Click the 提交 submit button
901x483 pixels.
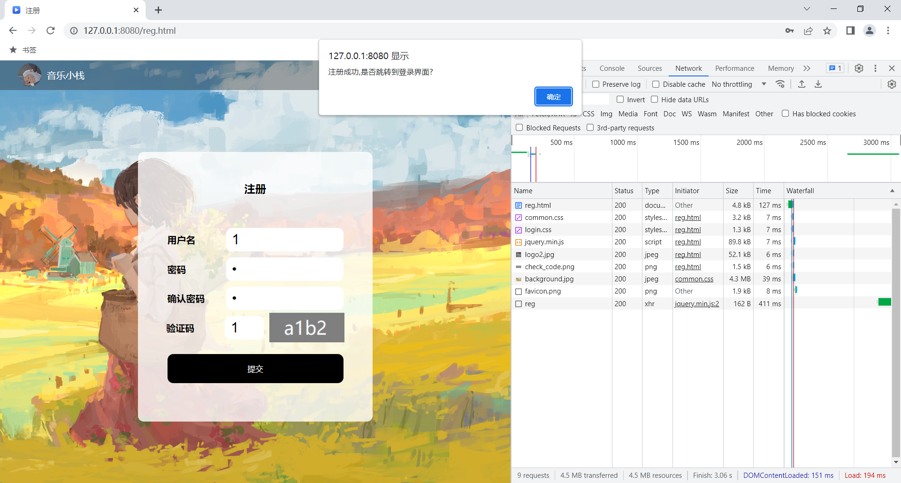255,369
